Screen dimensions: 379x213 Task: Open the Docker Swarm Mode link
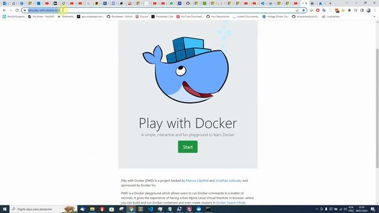point(231,202)
